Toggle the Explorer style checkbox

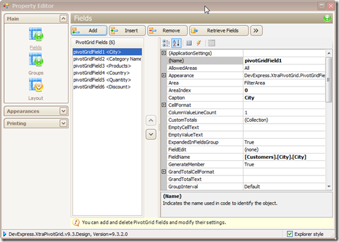pyautogui.click(x=290, y=234)
